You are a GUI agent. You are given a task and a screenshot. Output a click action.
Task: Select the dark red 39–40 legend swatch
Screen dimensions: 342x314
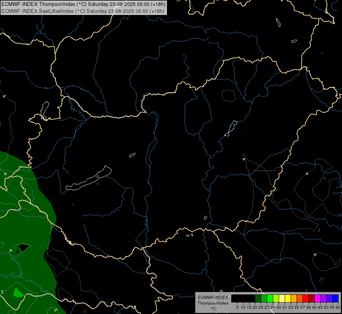(x=312, y=298)
